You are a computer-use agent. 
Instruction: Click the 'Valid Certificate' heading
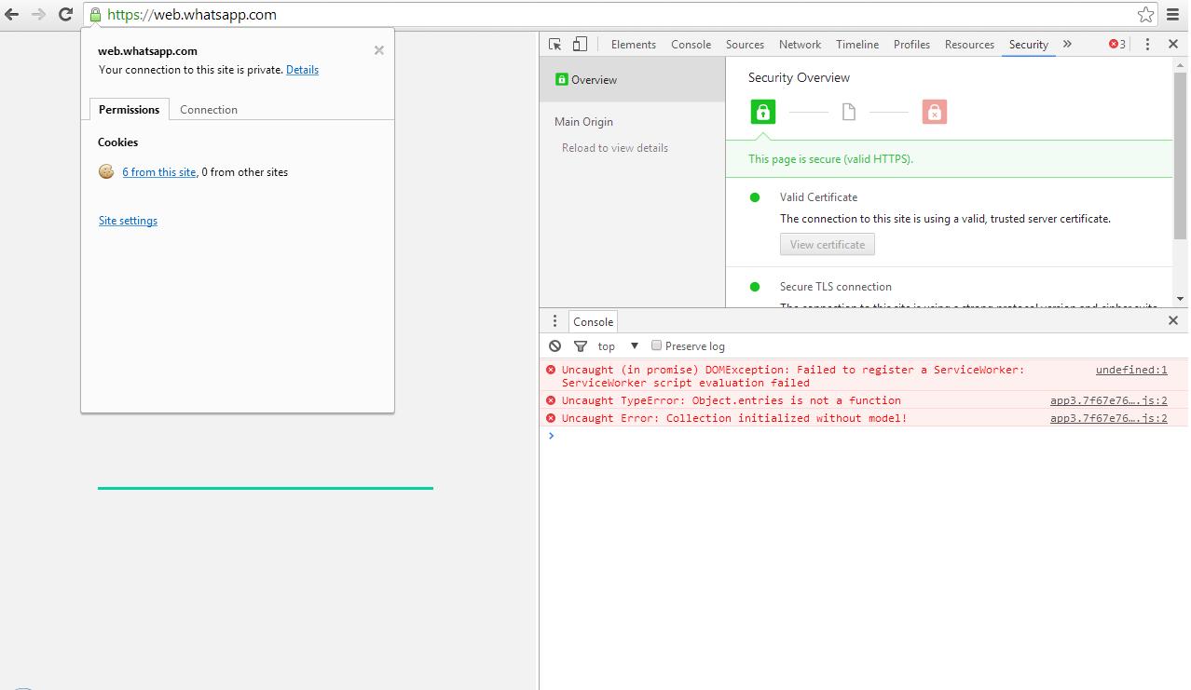point(818,197)
